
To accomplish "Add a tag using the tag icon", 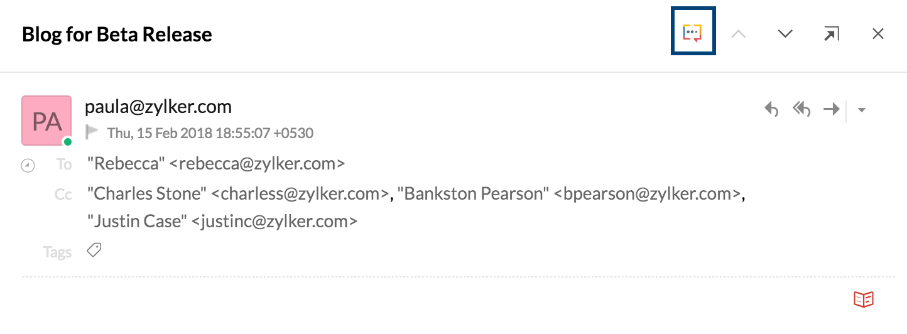I will [x=94, y=251].
